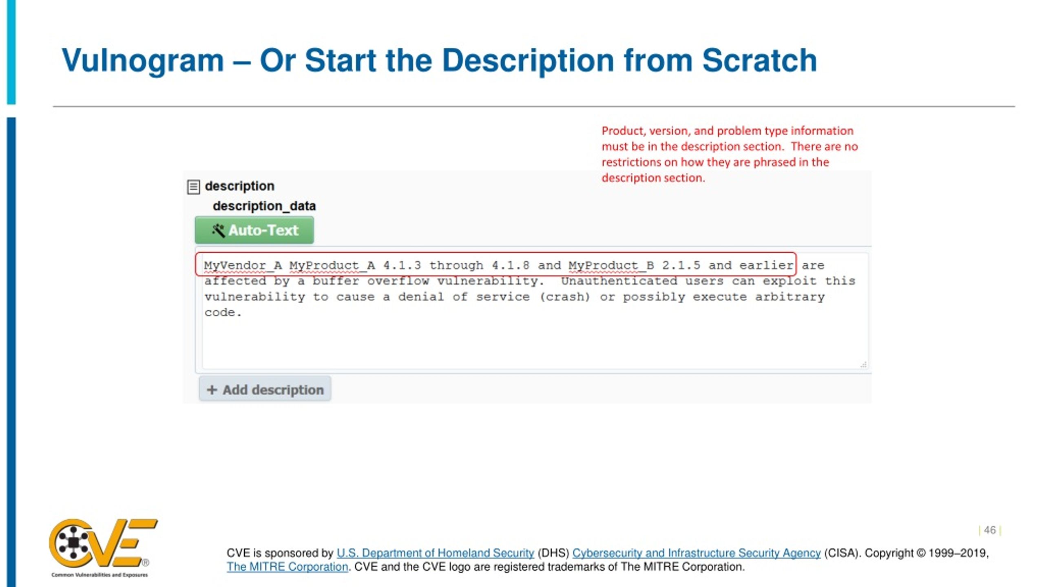The height and width of the screenshot is (587, 1044).
Task: Click the plus icon beside Add description
Action: click(212, 390)
